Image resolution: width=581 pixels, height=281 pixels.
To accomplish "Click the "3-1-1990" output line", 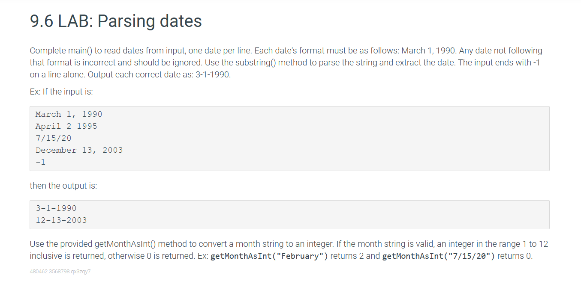I will click(x=56, y=208).
